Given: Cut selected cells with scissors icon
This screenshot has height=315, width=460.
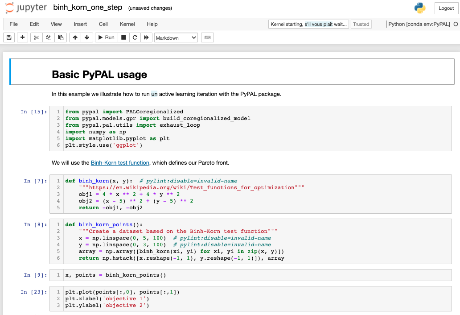Looking at the screenshot, I should point(37,37).
